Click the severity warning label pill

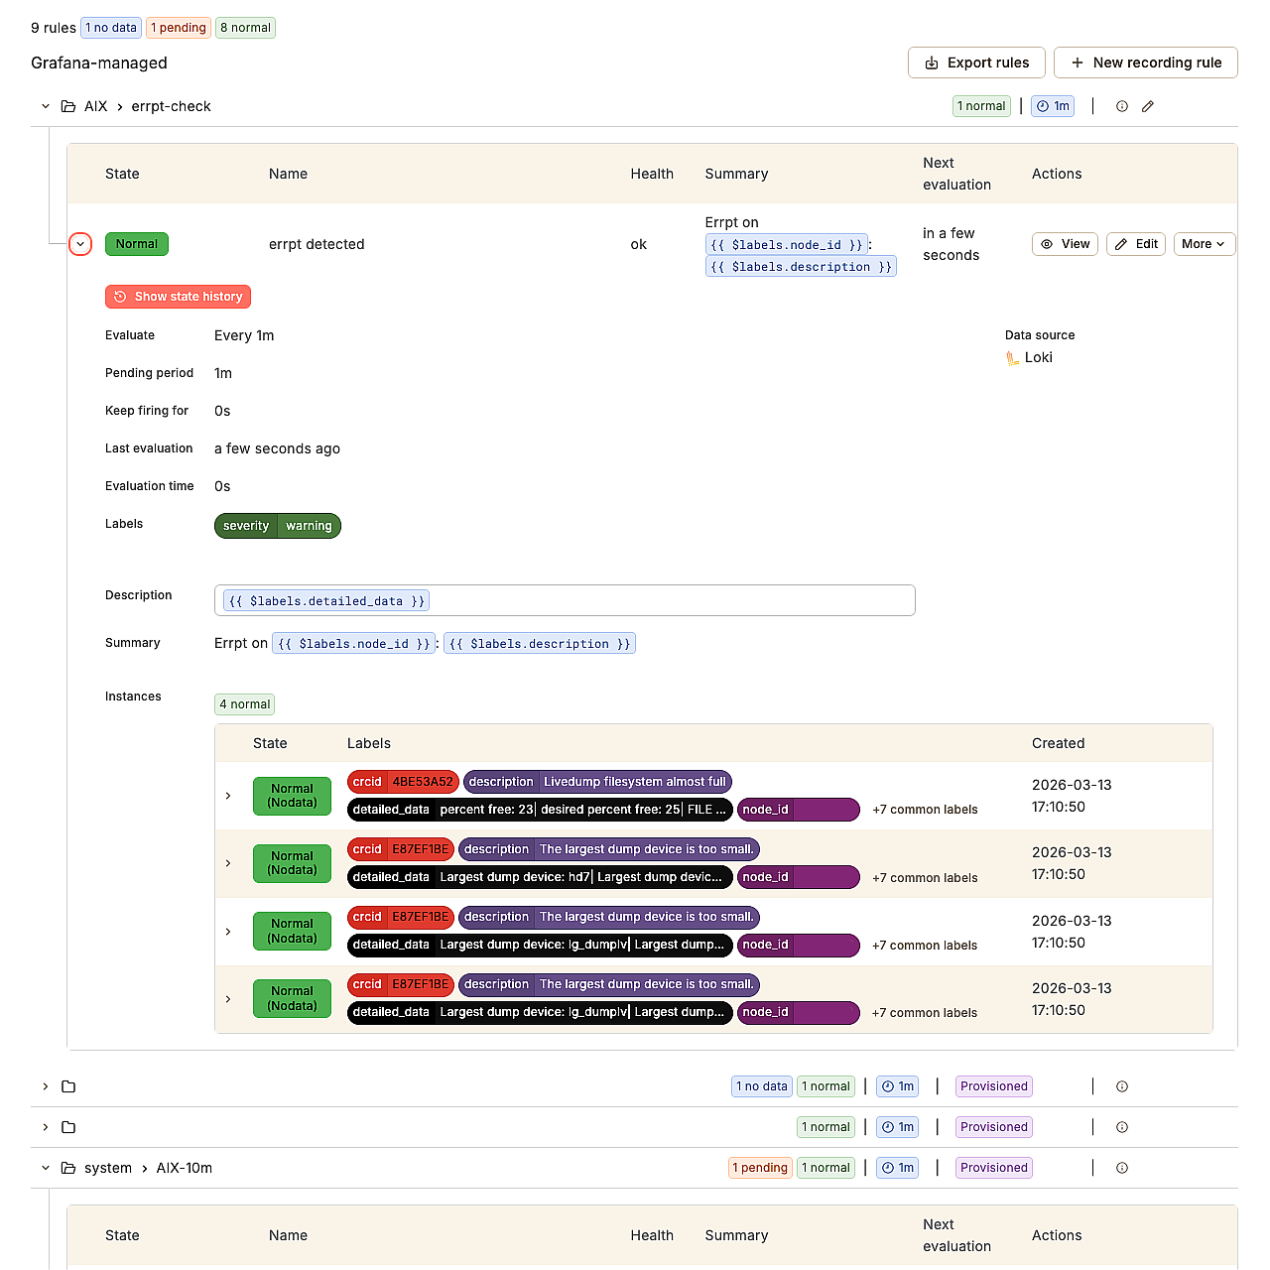(277, 526)
